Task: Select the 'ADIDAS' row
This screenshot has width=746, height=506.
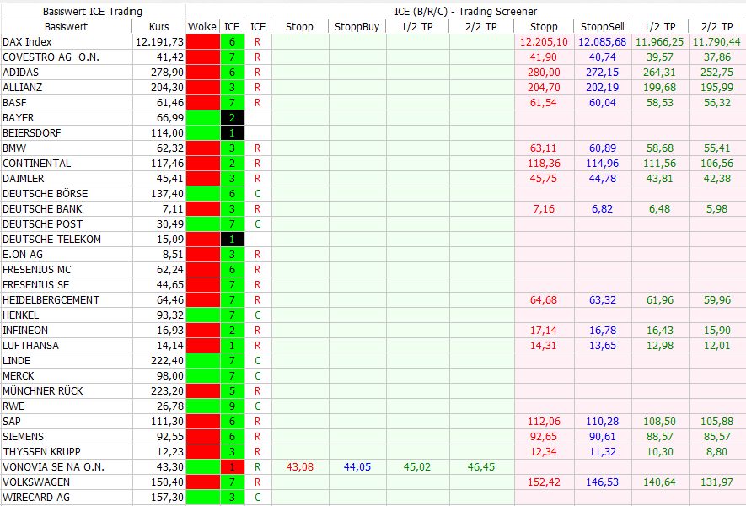Action: point(20,73)
